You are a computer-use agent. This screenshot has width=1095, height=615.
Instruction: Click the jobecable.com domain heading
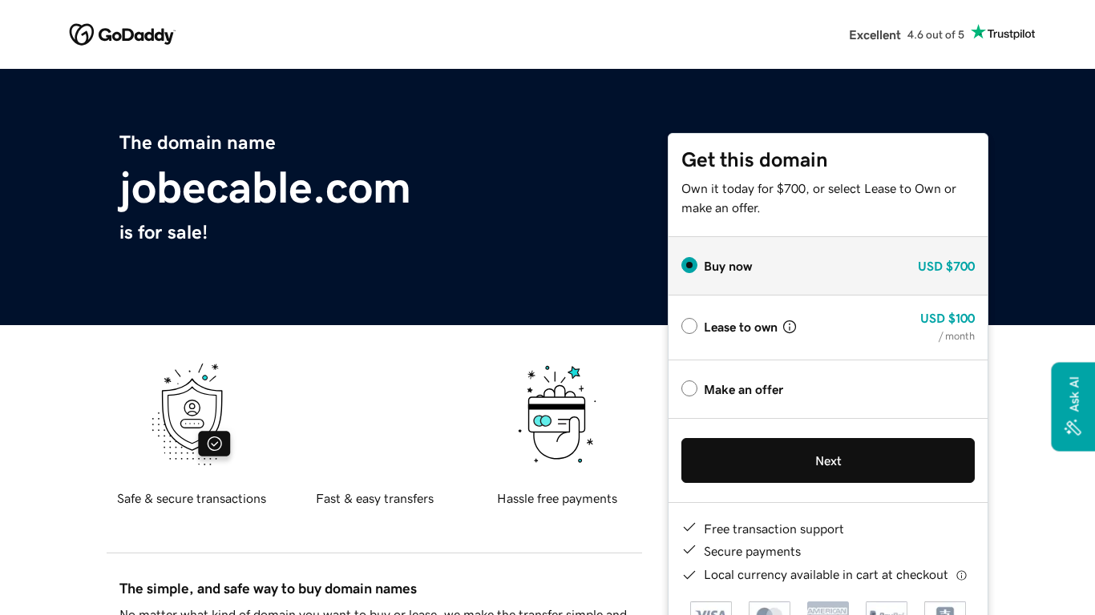point(265,187)
